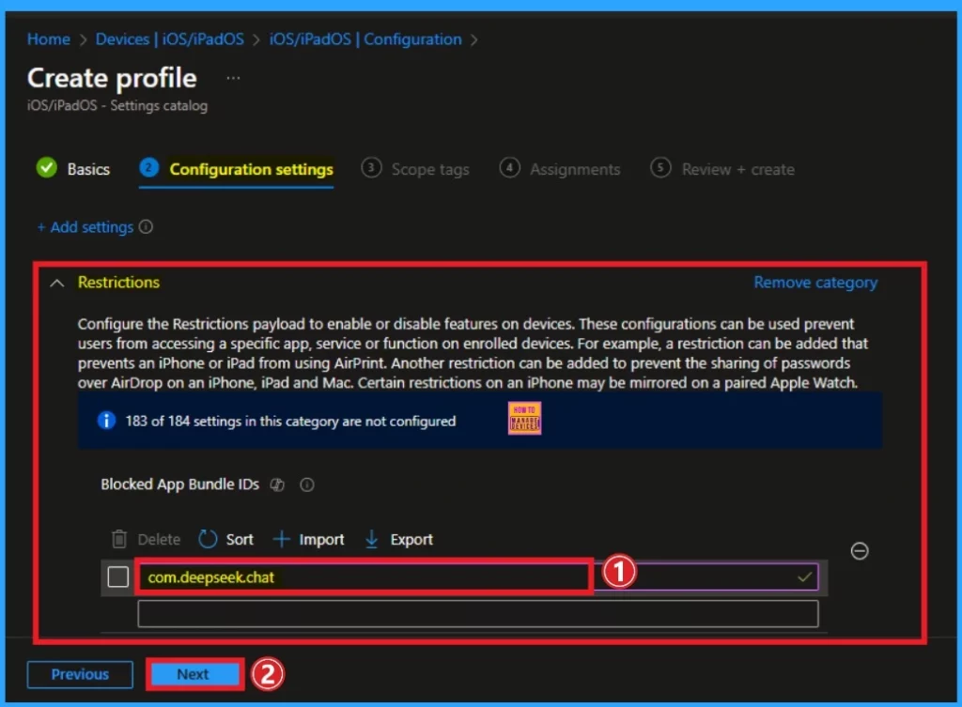Image resolution: width=962 pixels, height=707 pixels.
Task: Click the empty bundle ID field below
Action: [x=478, y=614]
